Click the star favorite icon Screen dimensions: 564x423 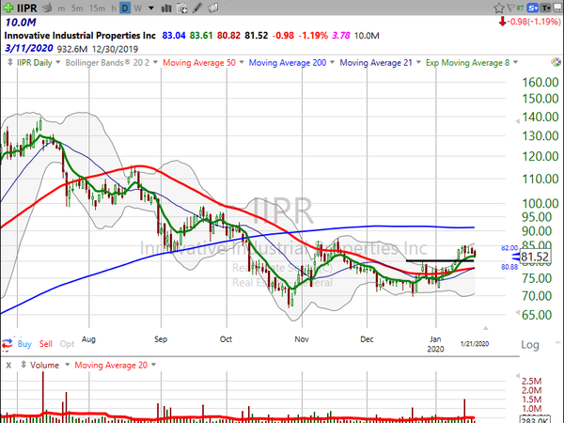click(498, 8)
